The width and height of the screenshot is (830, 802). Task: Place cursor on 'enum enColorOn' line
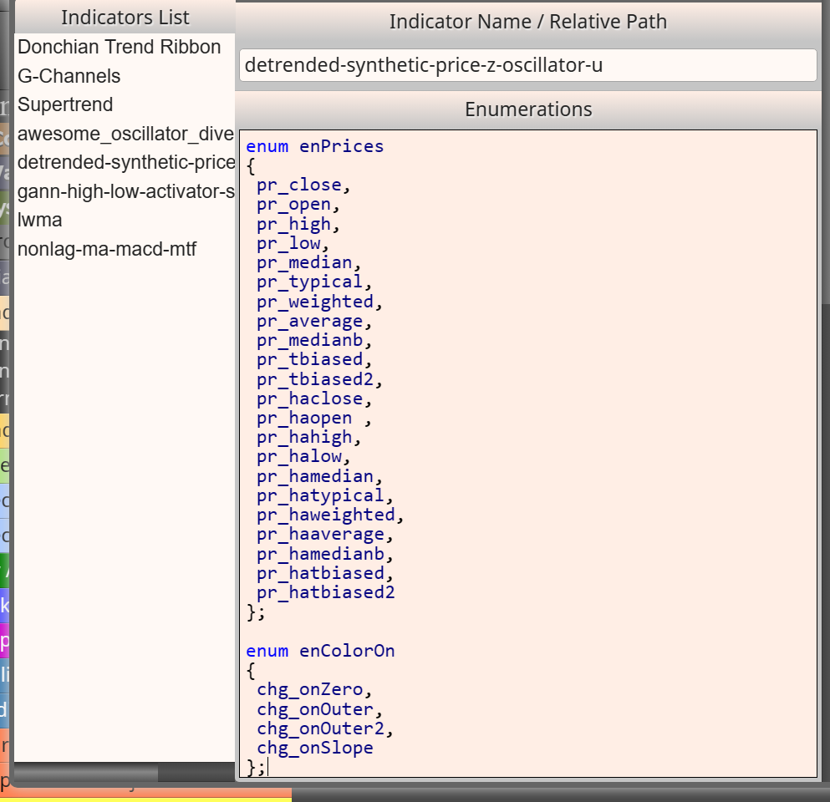(320, 652)
